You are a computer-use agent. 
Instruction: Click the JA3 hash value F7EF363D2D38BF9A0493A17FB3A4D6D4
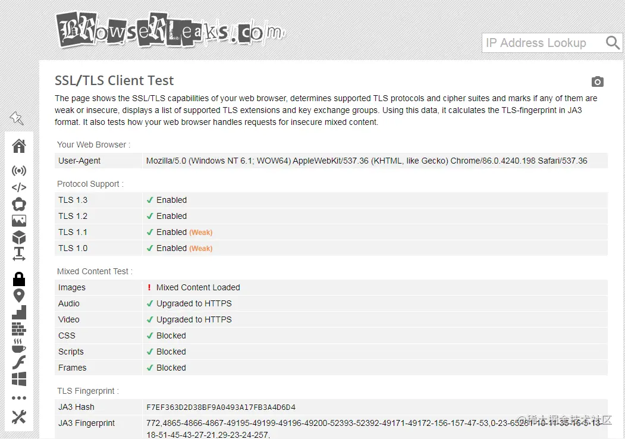coord(221,407)
